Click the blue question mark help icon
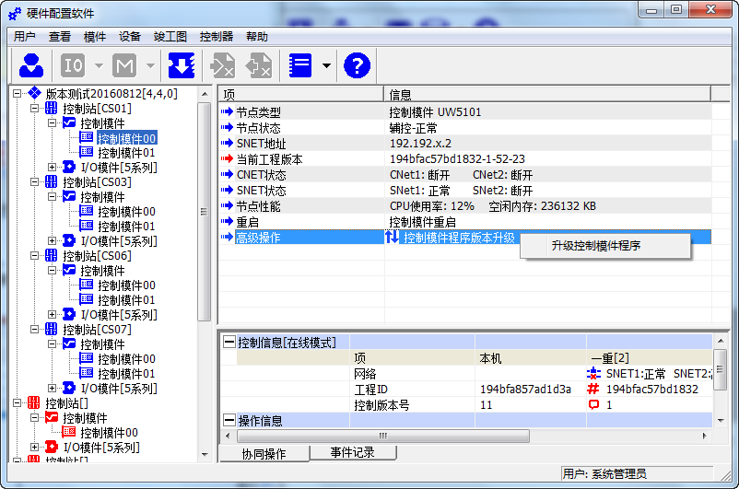The width and height of the screenshot is (739, 489). click(x=357, y=65)
